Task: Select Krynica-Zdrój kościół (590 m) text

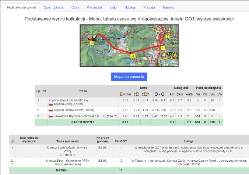Action: (68, 100)
